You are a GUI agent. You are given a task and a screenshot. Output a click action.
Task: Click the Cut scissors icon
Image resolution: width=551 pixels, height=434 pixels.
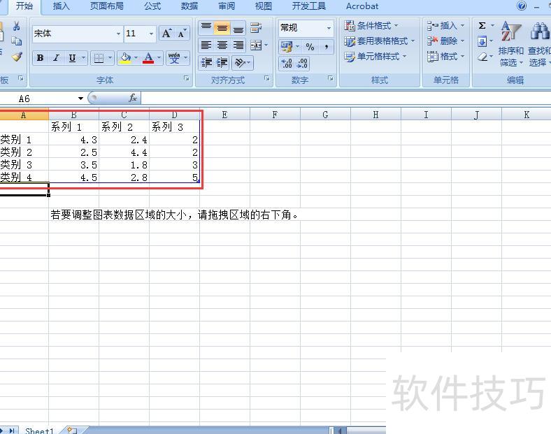[16, 27]
